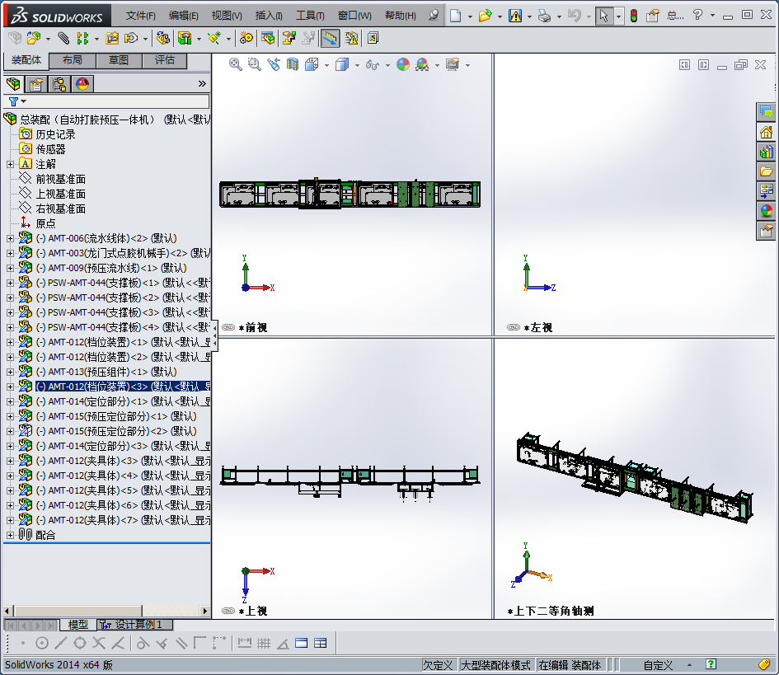Click the New document icon
Viewport: 779px width, 675px height.
pos(455,16)
